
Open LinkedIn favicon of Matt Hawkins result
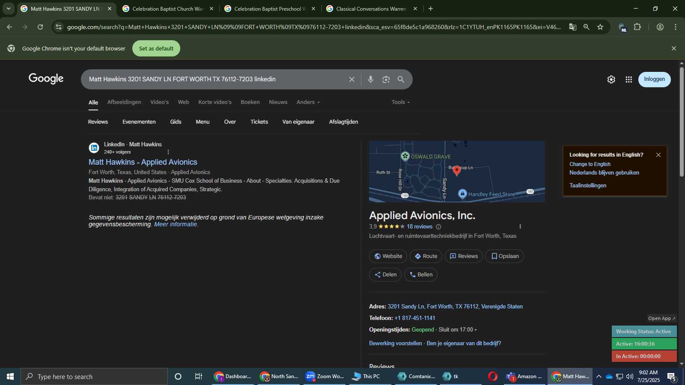pos(94,148)
